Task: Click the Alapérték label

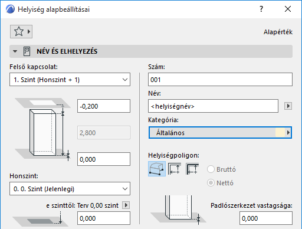Action: coord(278,32)
